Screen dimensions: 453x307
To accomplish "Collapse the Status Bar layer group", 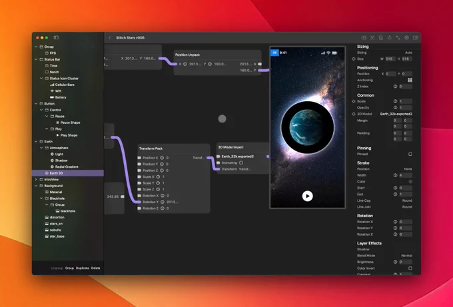I will (x=36, y=59).
